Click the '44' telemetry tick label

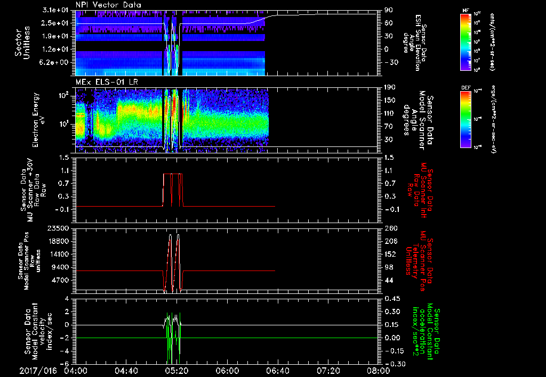pyautogui.click(x=389, y=280)
